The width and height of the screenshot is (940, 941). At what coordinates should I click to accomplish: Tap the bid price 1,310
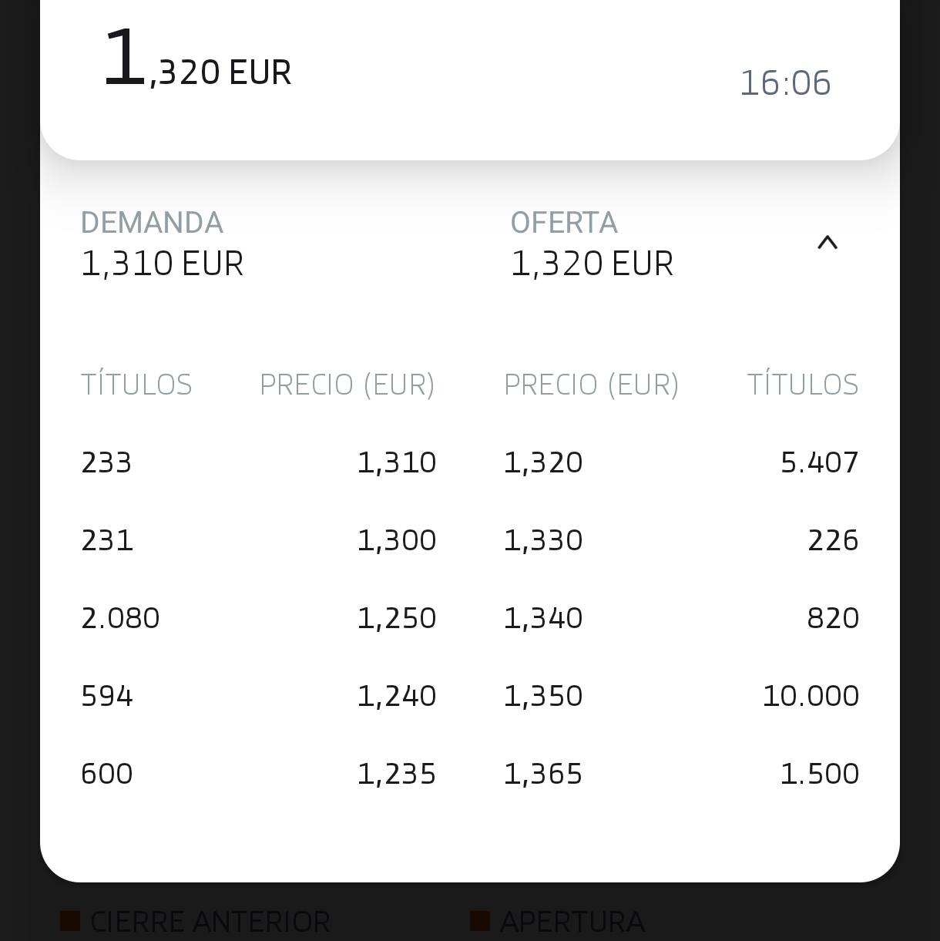tap(397, 463)
